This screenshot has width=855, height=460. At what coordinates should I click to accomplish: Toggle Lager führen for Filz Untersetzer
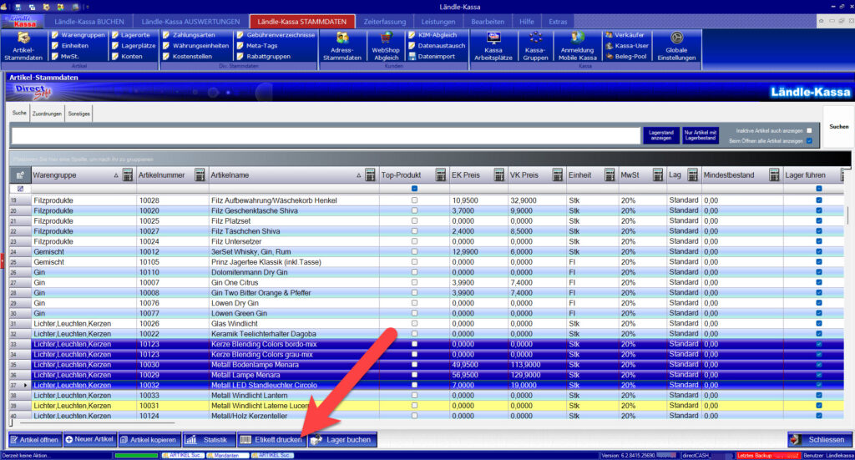tap(819, 241)
